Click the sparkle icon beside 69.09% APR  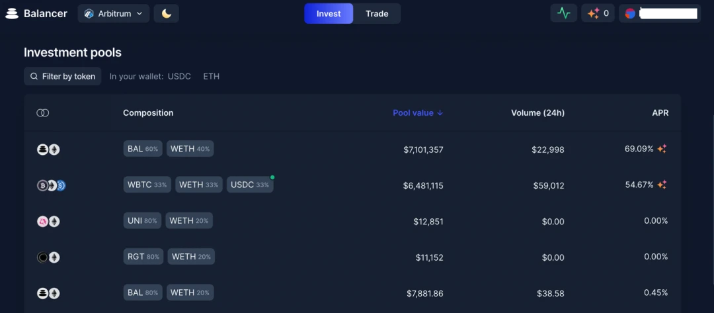pyautogui.click(x=662, y=148)
